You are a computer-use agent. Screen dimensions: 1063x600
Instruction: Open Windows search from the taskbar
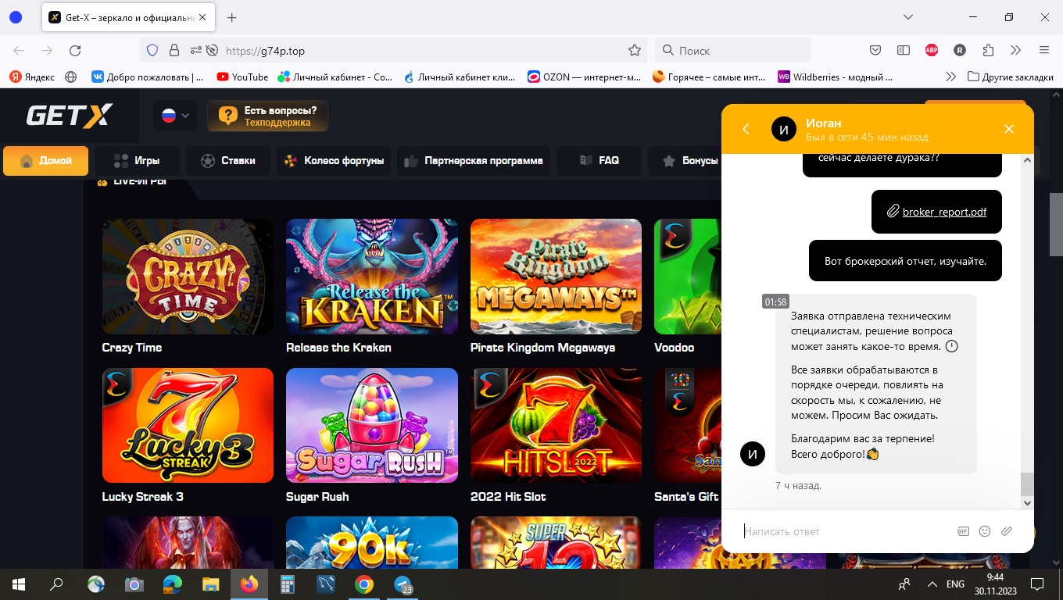pos(56,584)
